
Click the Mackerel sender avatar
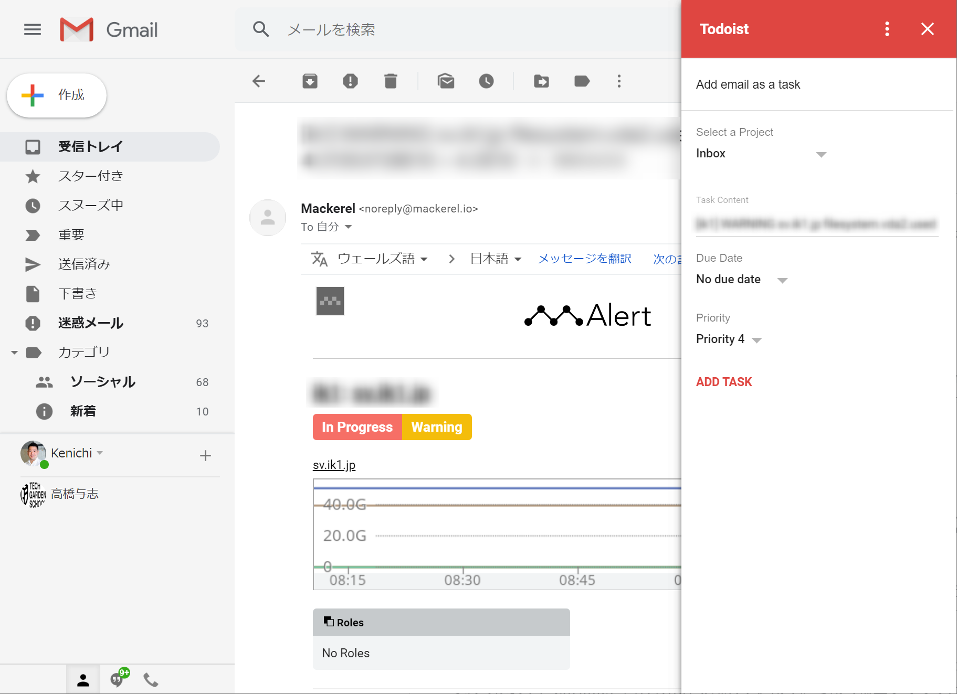268,217
